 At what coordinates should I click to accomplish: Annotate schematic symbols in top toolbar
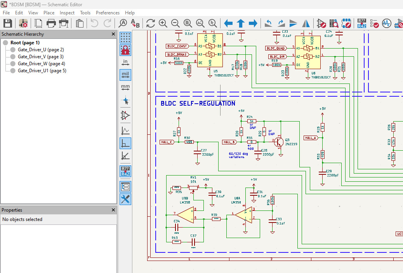pos(361,23)
